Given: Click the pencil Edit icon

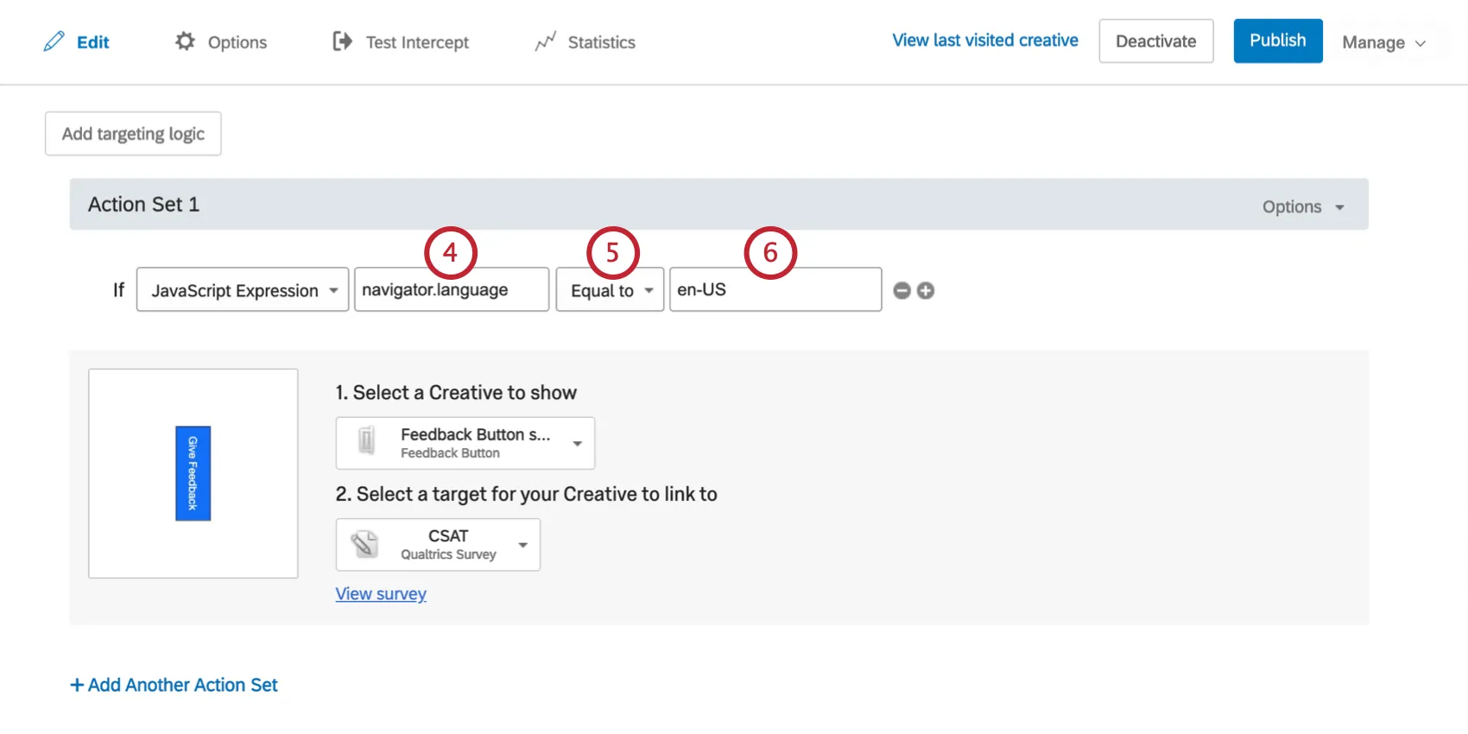Looking at the screenshot, I should pos(54,41).
